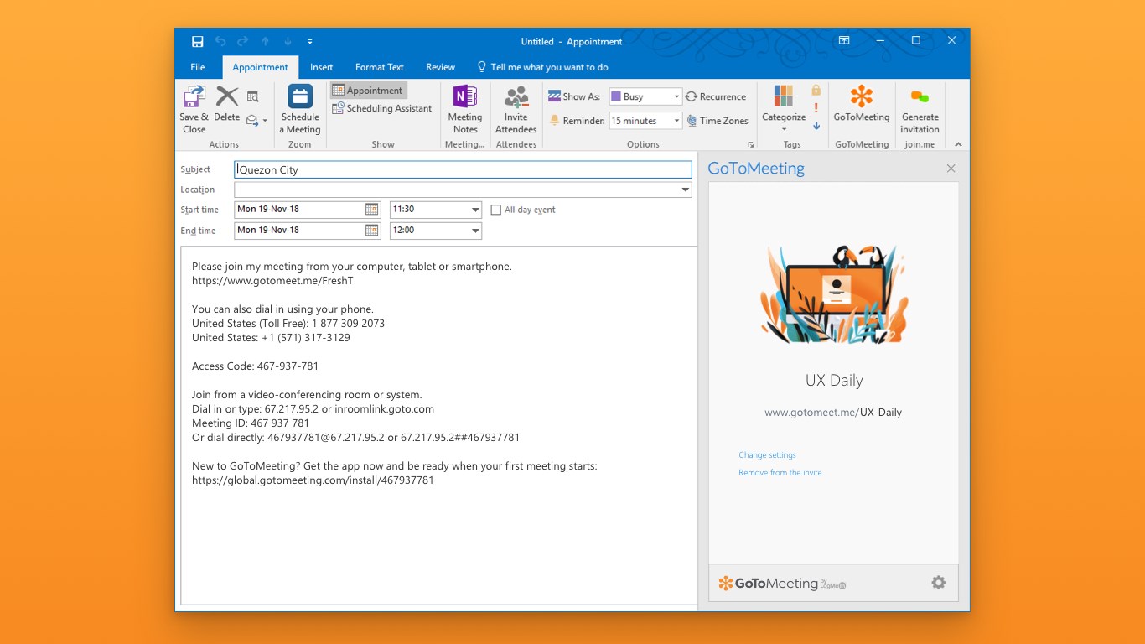Image resolution: width=1145 pixels, height=644 pixels.
Task: Open the 11:30 start time dropdown
Action: pyautogui.click(x=475, y=210)
